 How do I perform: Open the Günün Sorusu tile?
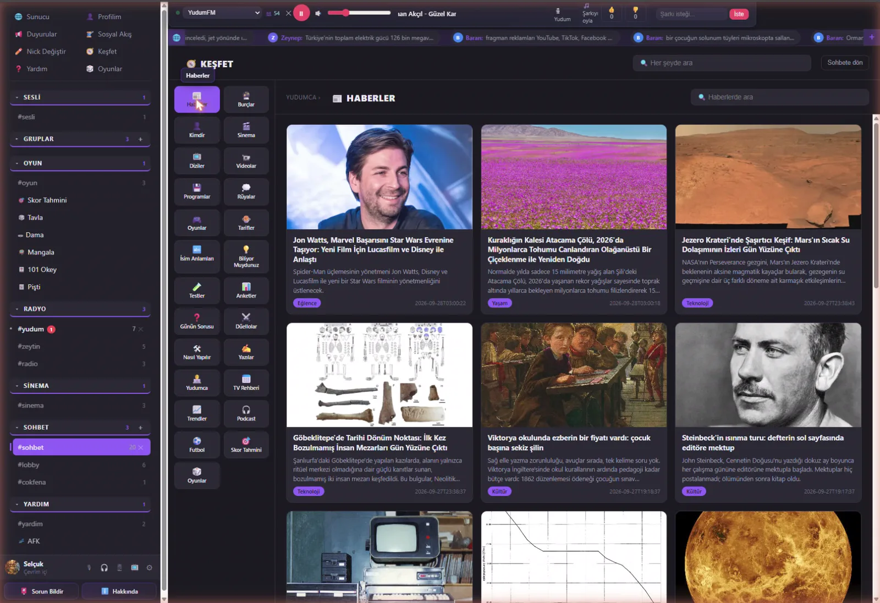[x=197, y=322]
